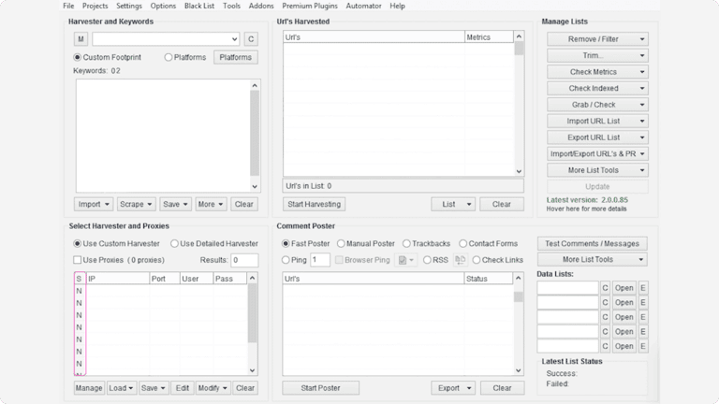Open the keywords Save dropdown
Image resolution: width=719 pixels, height=404 pixels.
(175, 204)
